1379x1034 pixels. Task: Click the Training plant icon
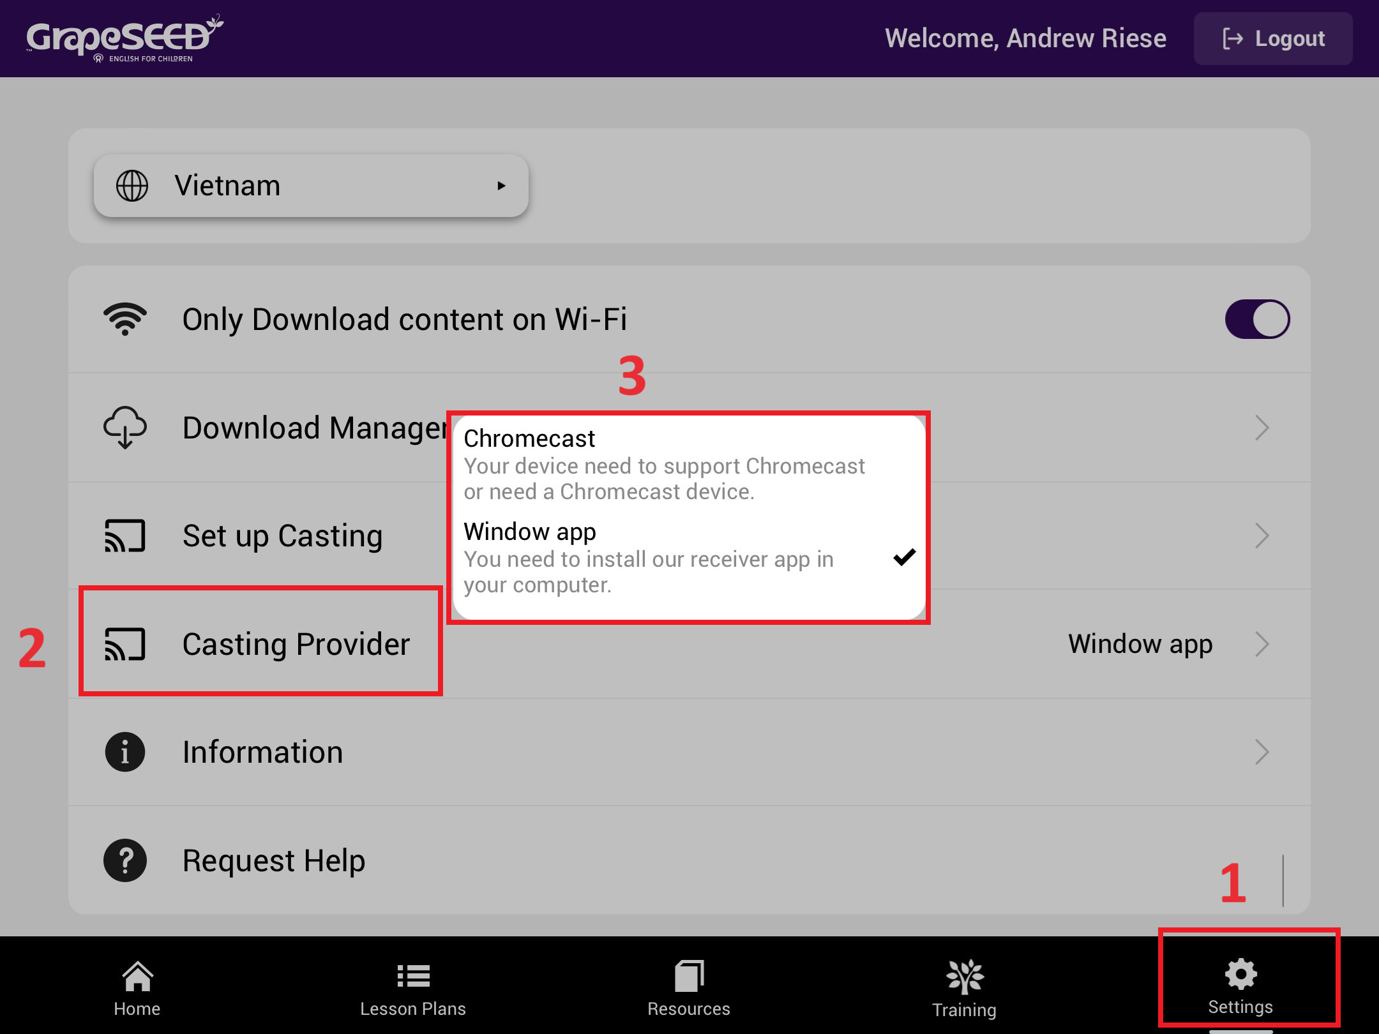click(x=965, y=977)
